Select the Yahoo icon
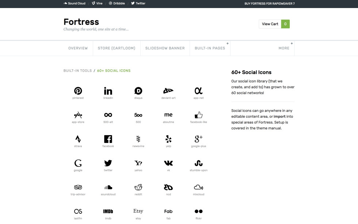The image size is (358, 224). pos(138,163)
